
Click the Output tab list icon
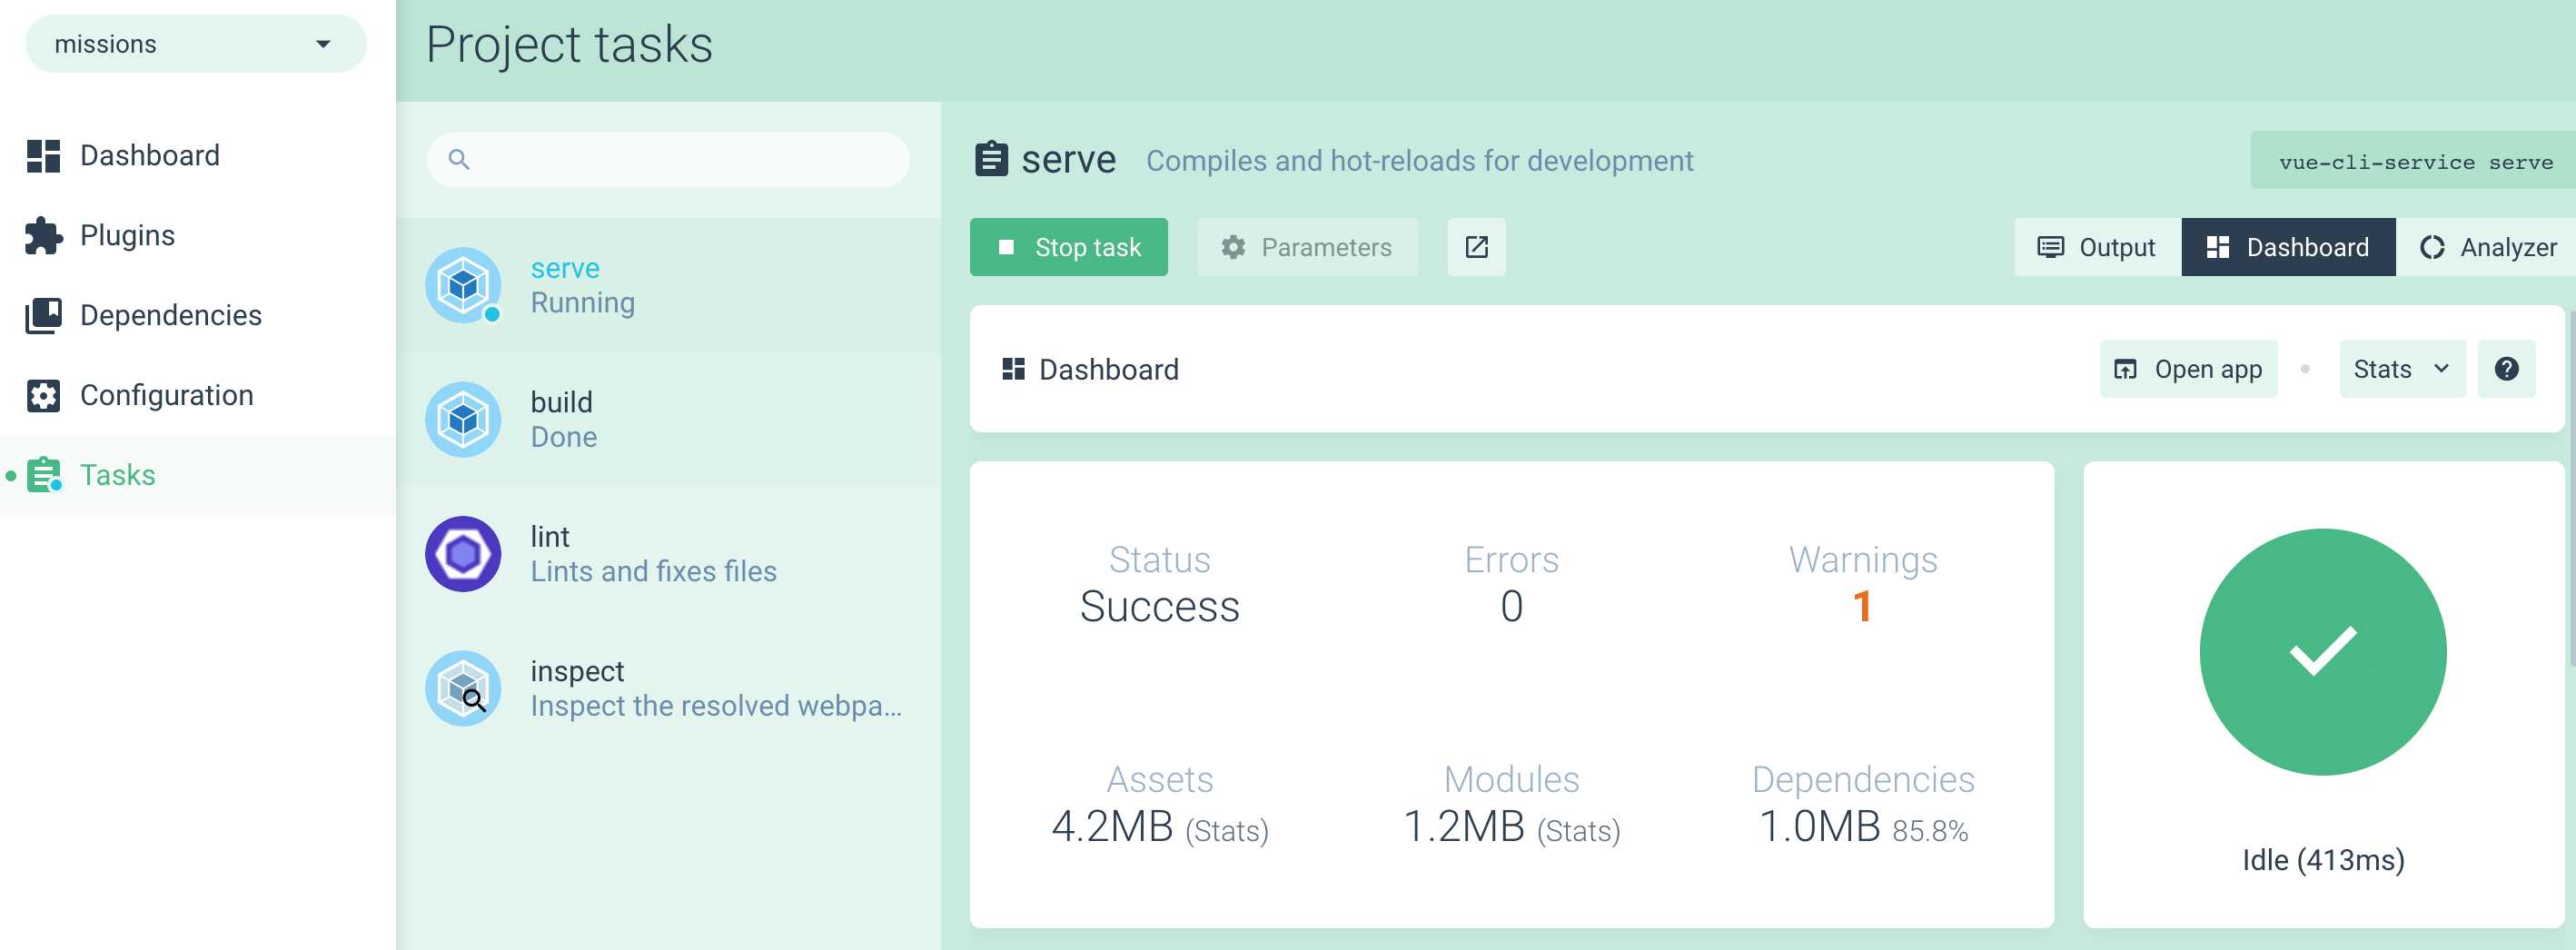pos(2050,247)
